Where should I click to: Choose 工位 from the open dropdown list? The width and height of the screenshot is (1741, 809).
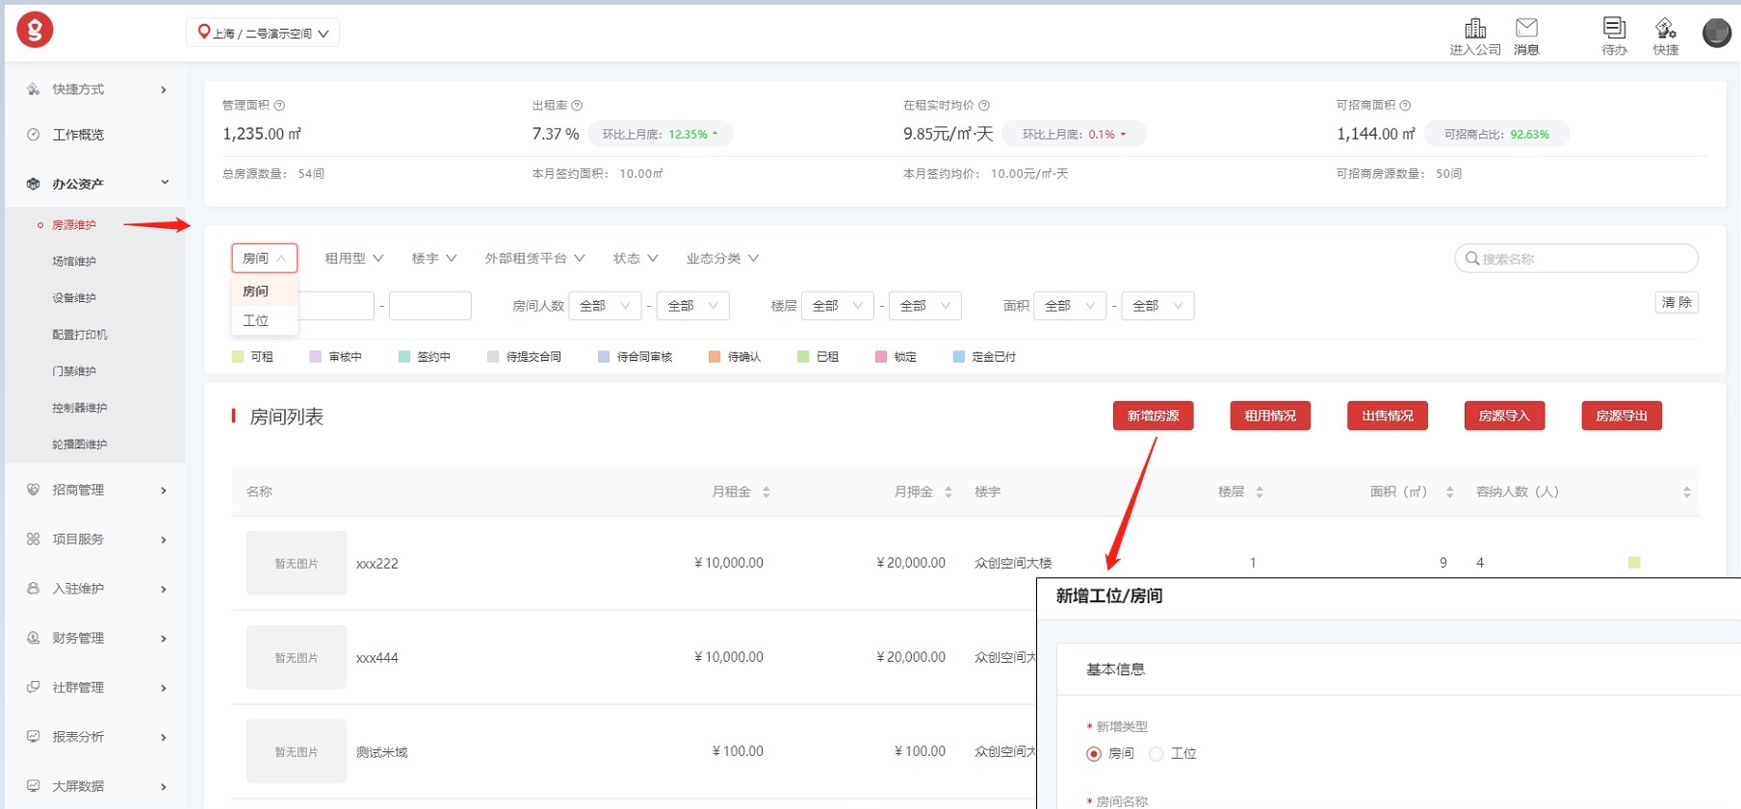click(x=256, y=320)
